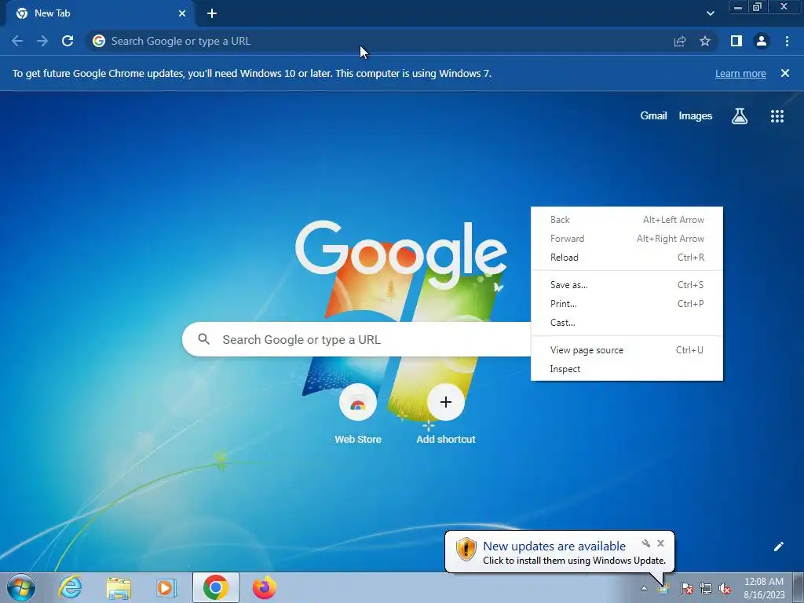Show hidden tray icons arrow
The width and height of the screenshot is (804, 603).
tap(644, 589)
